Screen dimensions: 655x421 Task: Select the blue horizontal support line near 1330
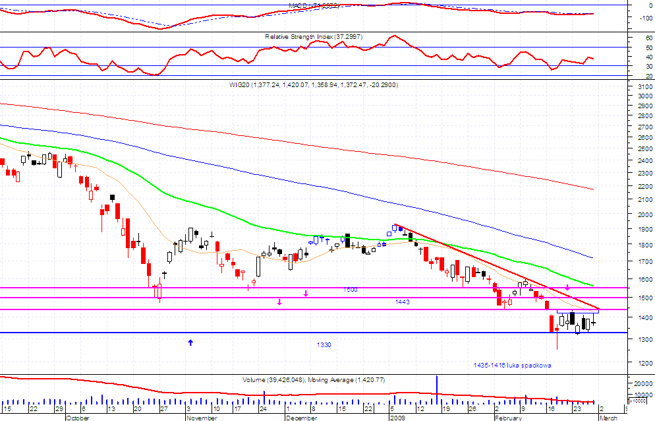point(313,333)
